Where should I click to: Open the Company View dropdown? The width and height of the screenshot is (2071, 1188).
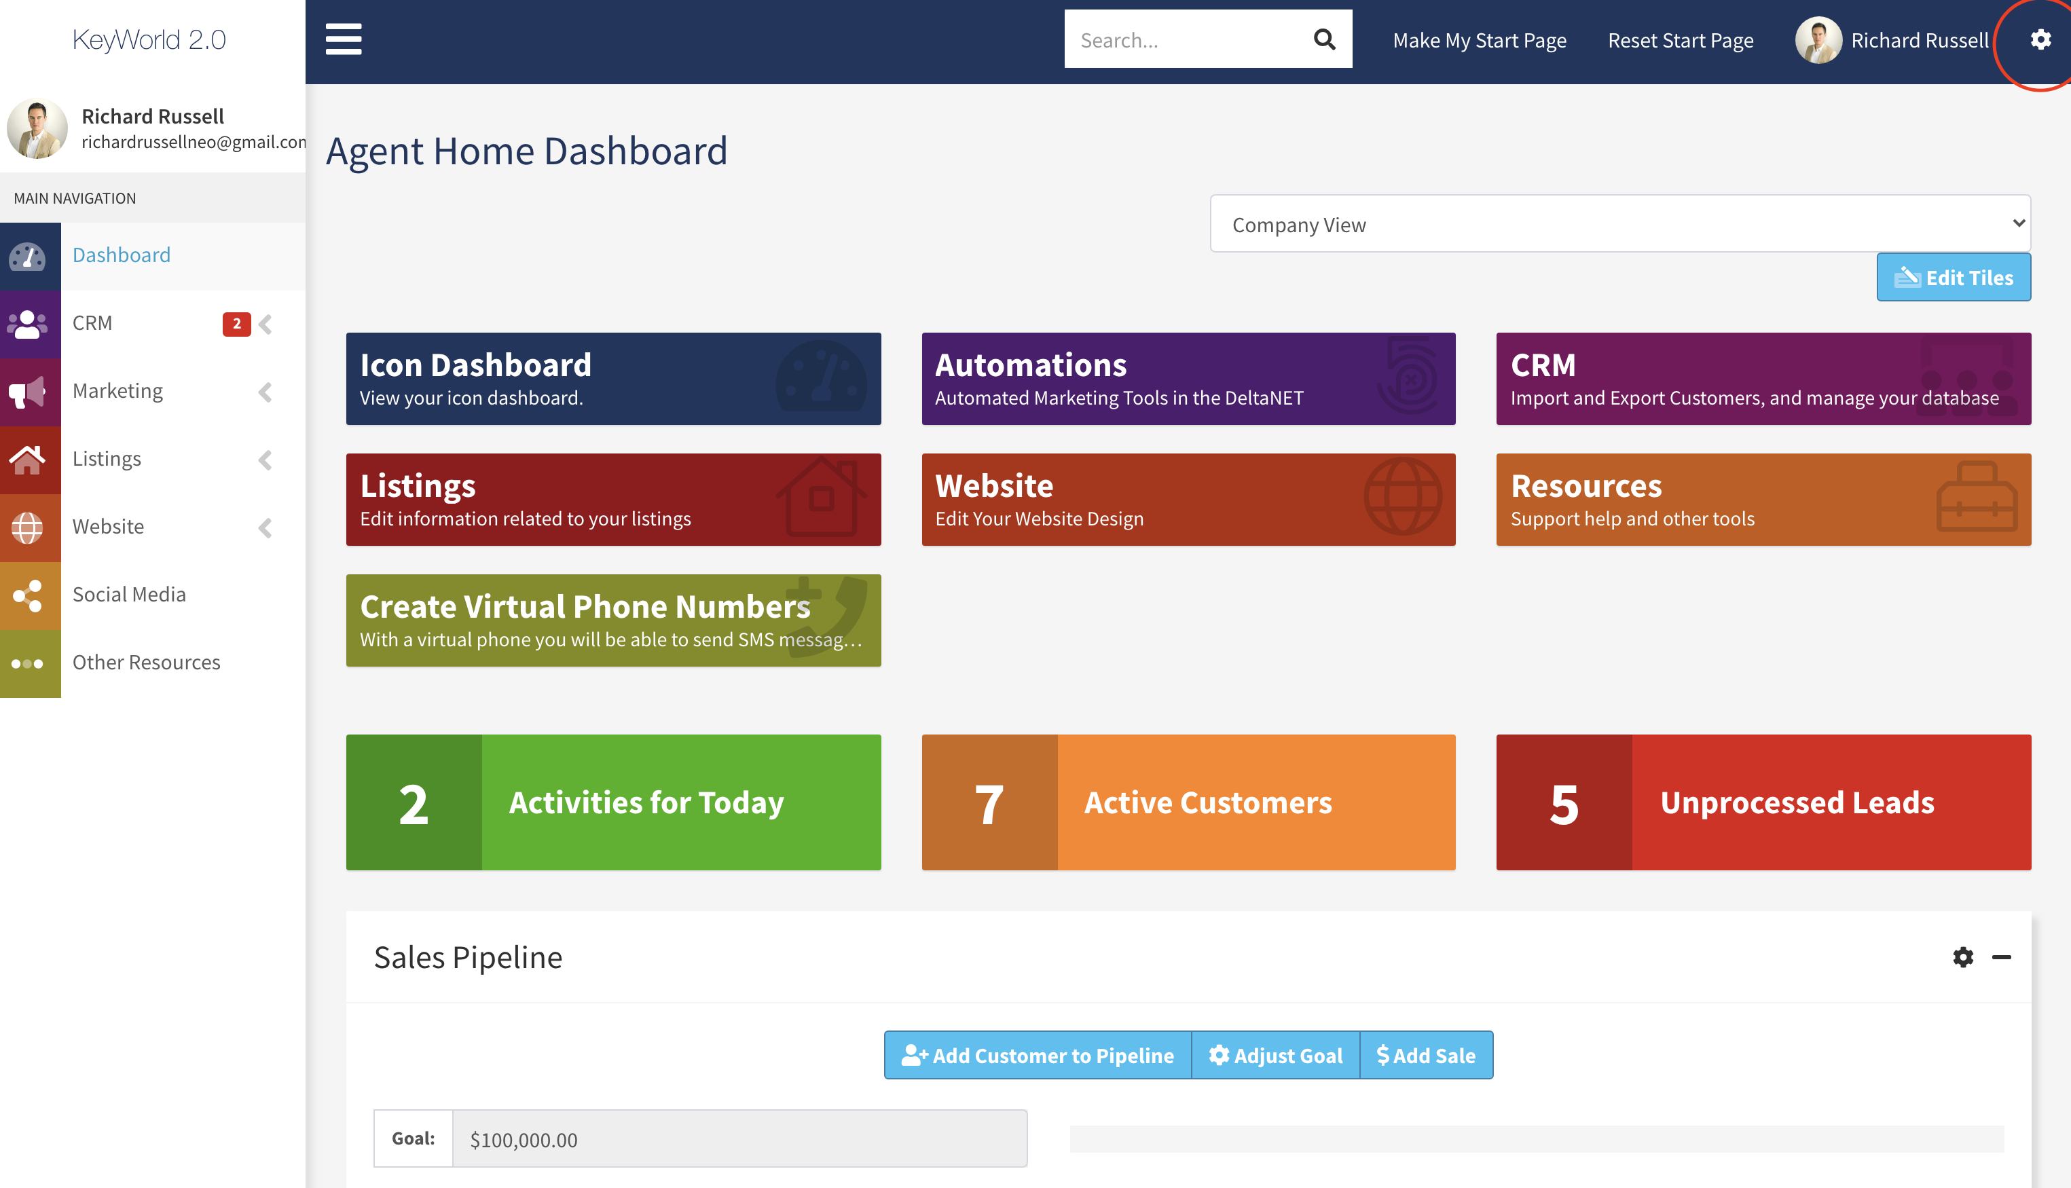[1619, 223]
